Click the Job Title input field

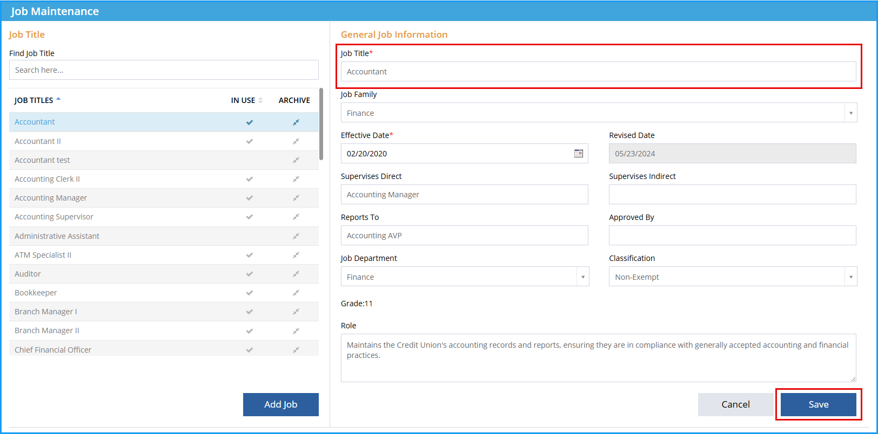(599, 72)
